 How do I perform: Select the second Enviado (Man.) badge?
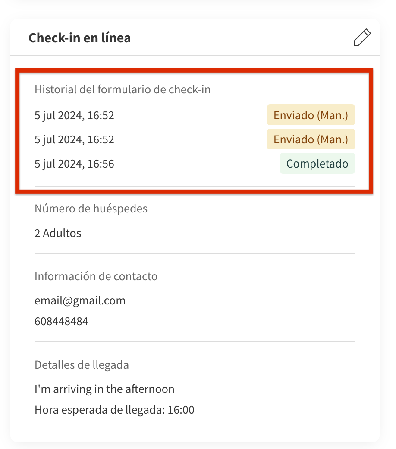[x=311, y=139]
